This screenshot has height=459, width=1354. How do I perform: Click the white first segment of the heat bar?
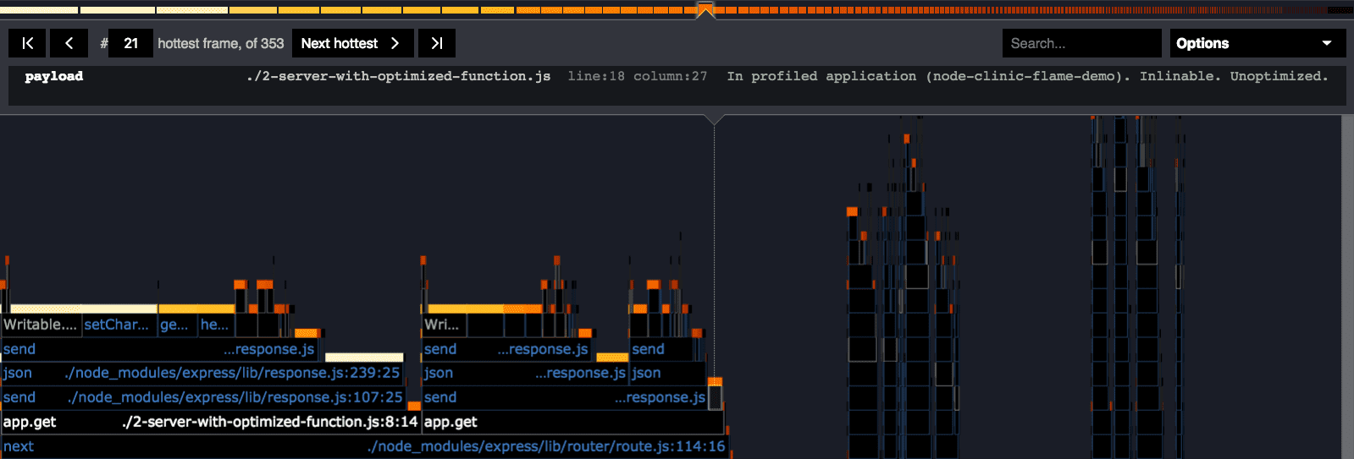tap(39, 10)
